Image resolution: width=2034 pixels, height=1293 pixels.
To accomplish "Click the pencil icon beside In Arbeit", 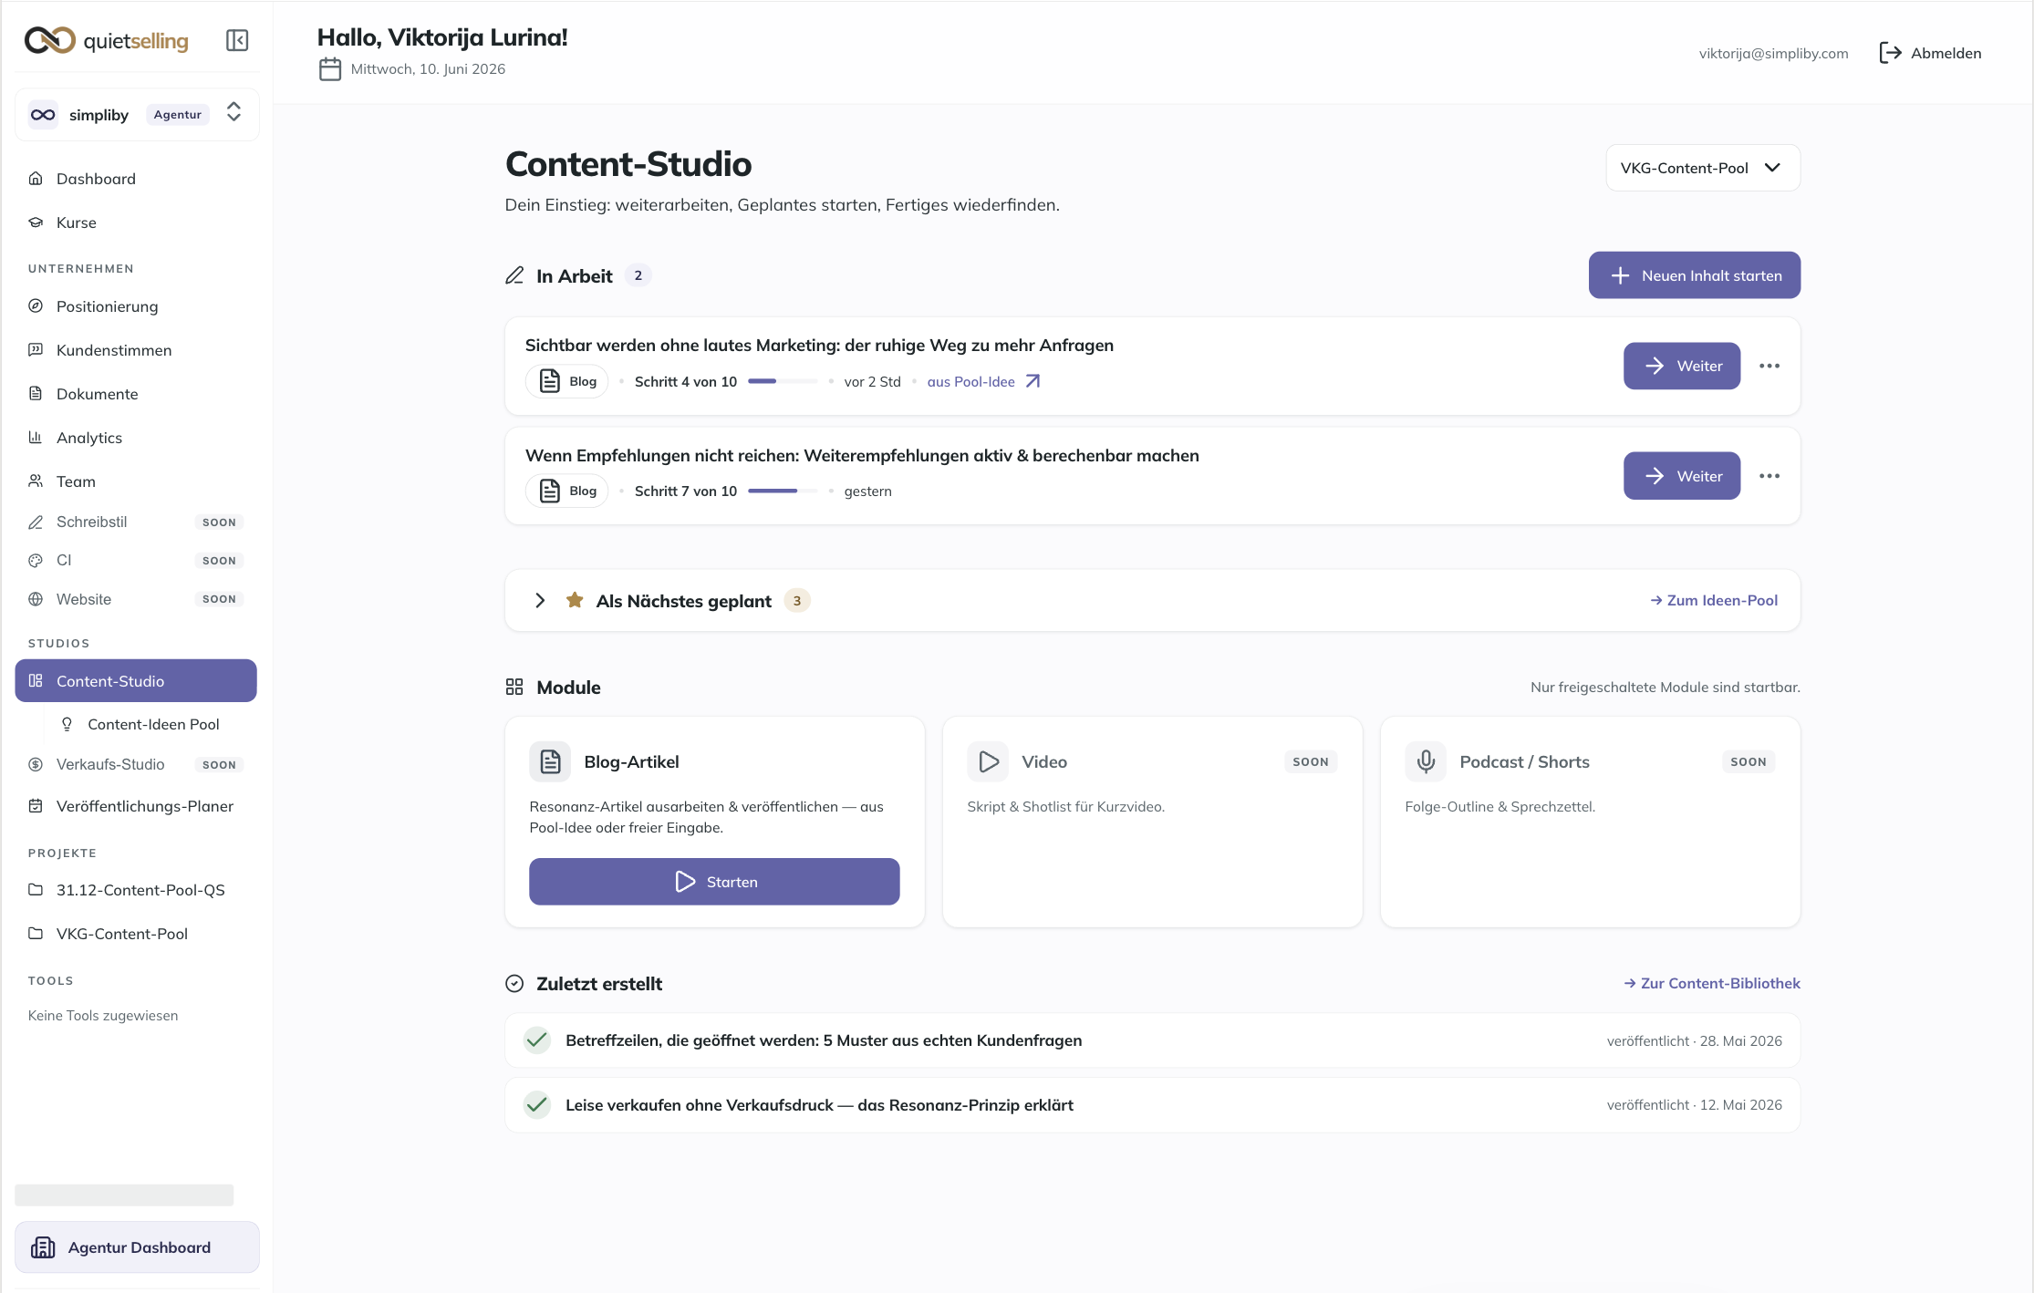I will coord(514,275).
